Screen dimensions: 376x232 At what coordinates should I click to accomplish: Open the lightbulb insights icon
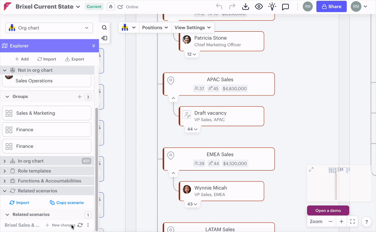(x=272, y=7)
